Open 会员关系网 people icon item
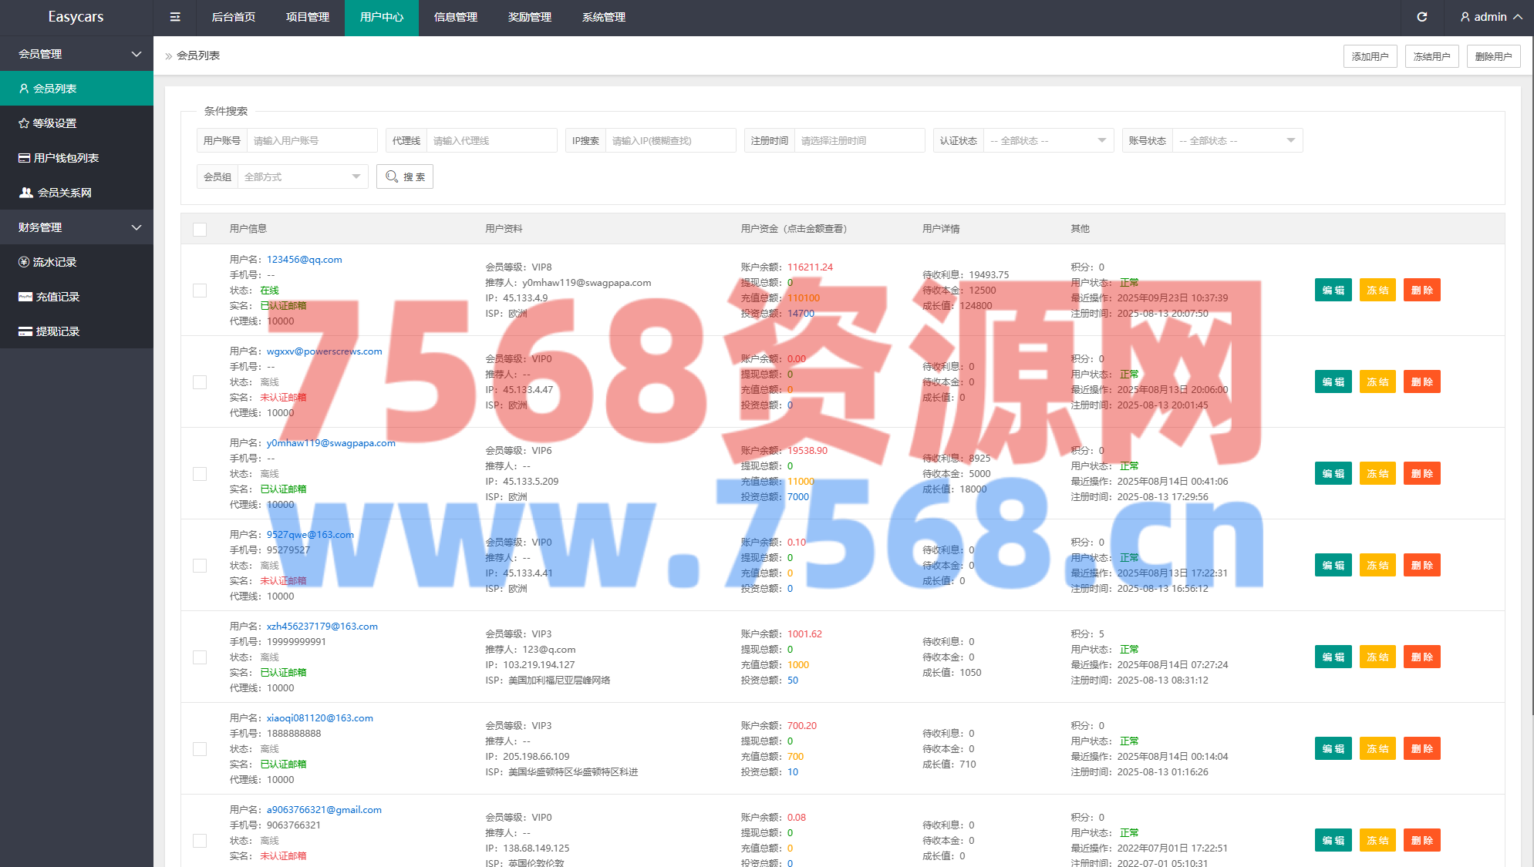1534x867 pixels. (64, 193)
